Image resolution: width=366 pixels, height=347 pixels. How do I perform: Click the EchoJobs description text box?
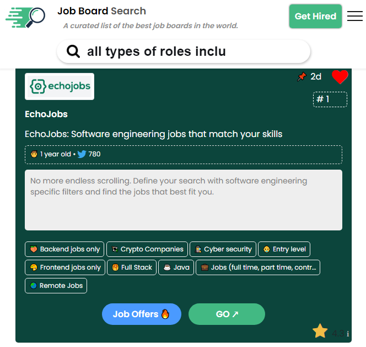click(184, 200)
